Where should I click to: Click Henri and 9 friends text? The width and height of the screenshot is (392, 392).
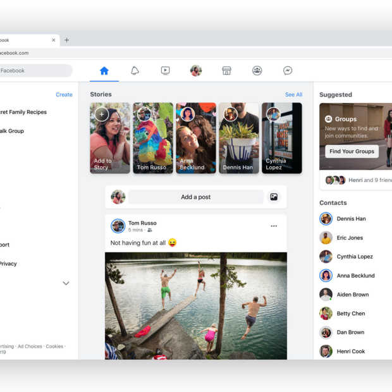coord(371,180)
